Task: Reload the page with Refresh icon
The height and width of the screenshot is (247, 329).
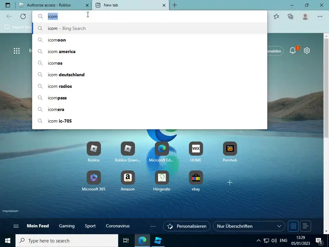Action: click(23, 16)
